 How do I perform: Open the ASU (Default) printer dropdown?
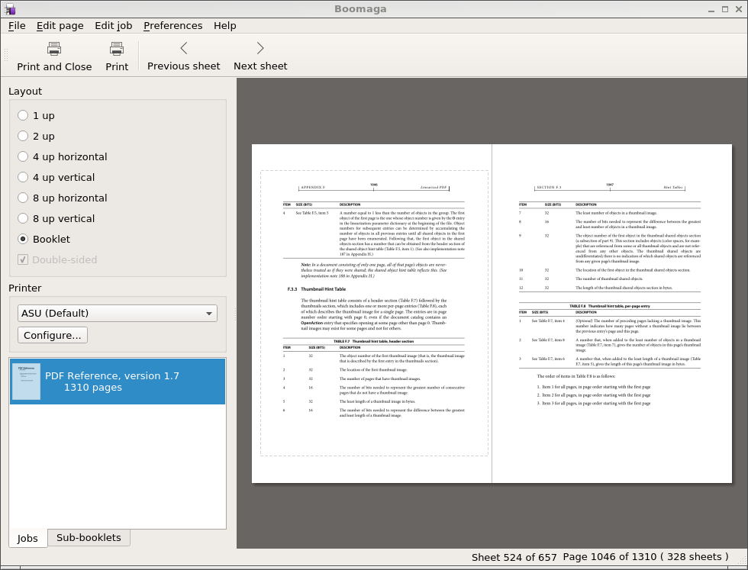click(117, 313)
